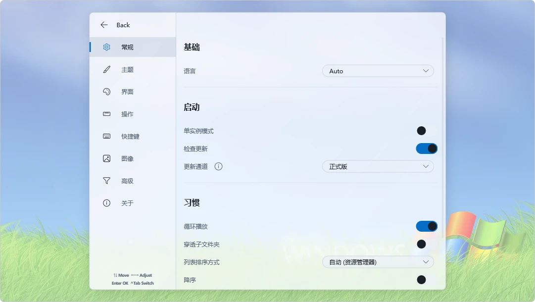The height and width of the screenshot is (302, 535).
Task: Click the info icon next to 更新通道
Action: tap(218, 166)
